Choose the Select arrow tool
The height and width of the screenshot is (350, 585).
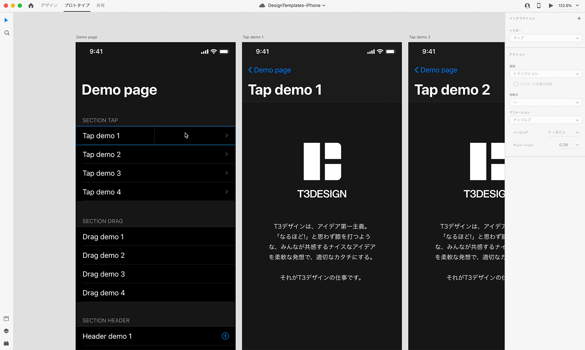tap(6, 20)
